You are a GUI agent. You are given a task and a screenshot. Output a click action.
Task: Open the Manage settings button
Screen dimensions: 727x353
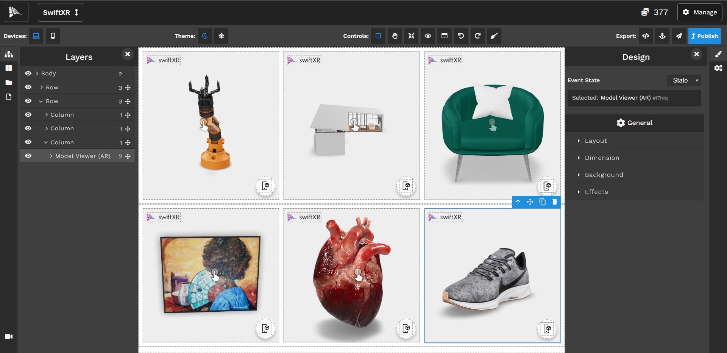point(700,12)
